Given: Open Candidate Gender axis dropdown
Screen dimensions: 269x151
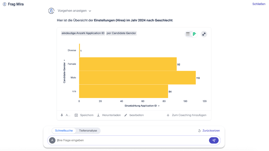Looking at the screenshot, I should coord(64,60).
